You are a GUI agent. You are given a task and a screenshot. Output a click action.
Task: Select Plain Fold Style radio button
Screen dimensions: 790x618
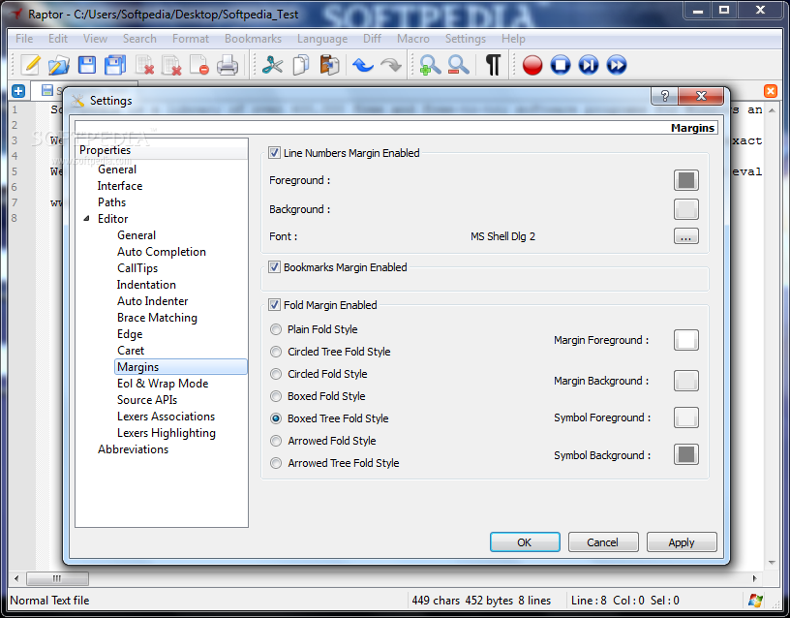click(276, 329)
